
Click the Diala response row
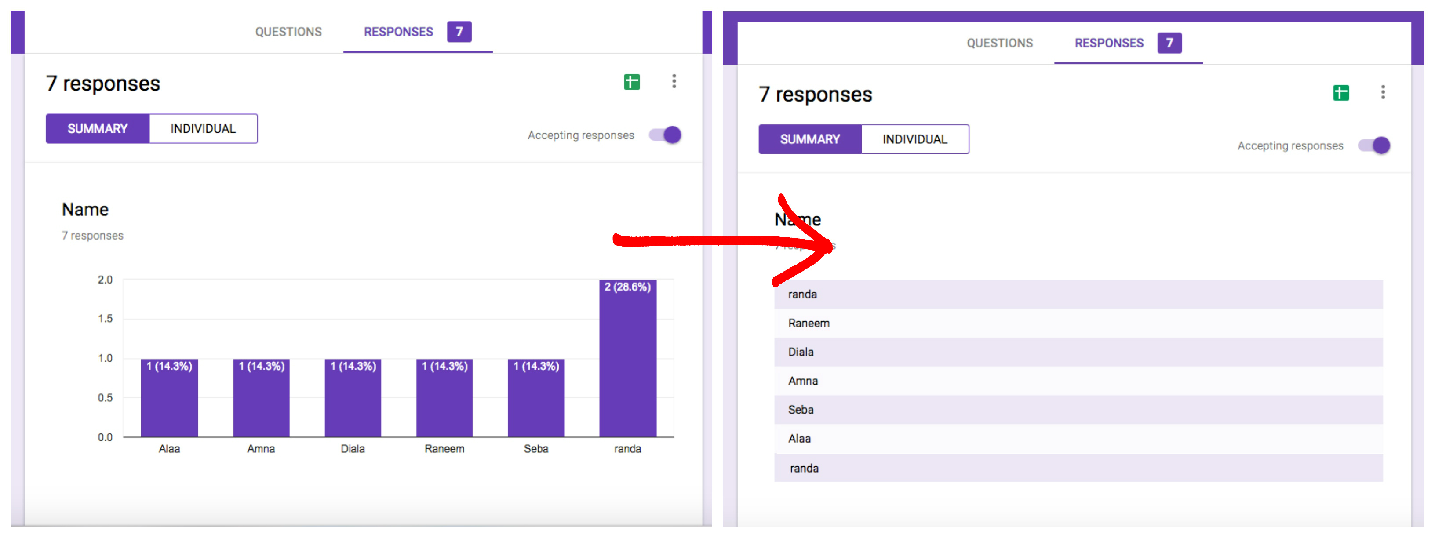[x=800, y=352]
